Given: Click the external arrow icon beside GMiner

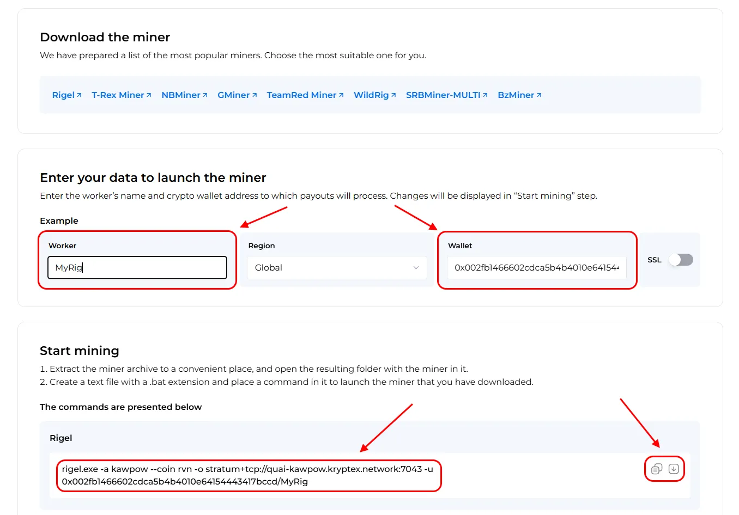Looking at the screenshot, I should point(254,95).
